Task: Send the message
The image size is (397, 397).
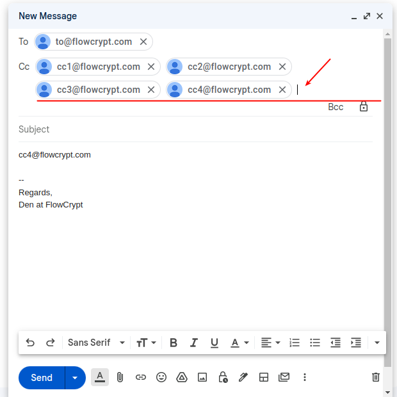Action: click(42, 378)
